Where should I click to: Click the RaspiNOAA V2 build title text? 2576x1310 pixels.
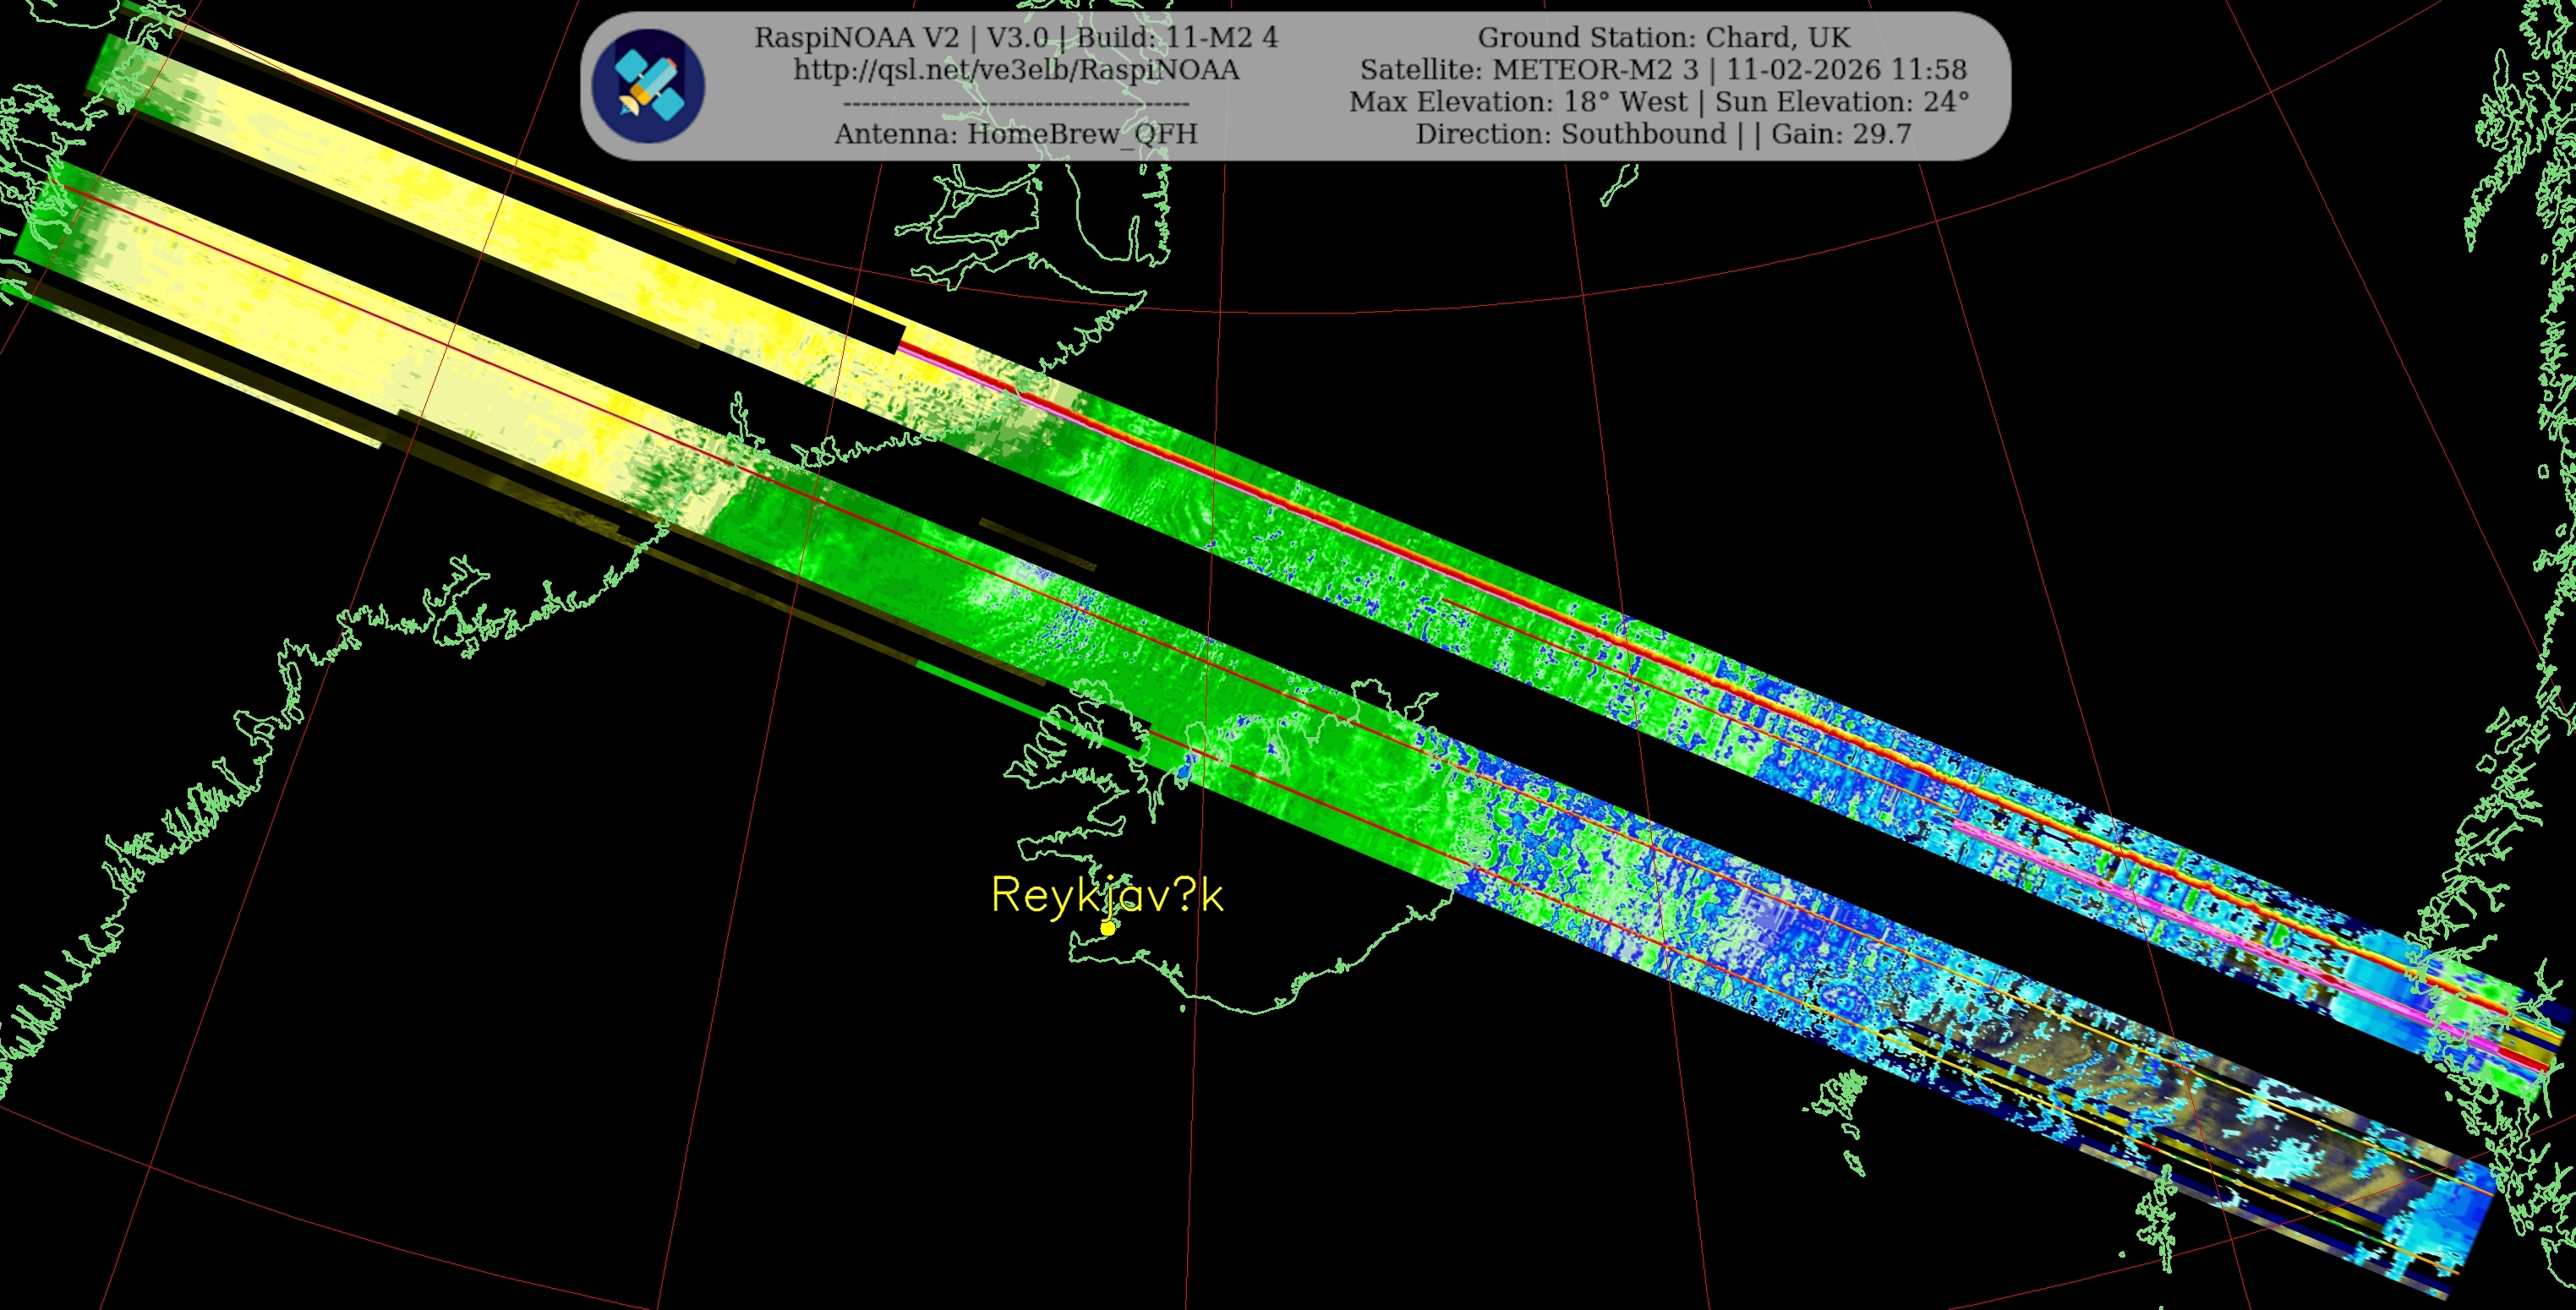1016,38
